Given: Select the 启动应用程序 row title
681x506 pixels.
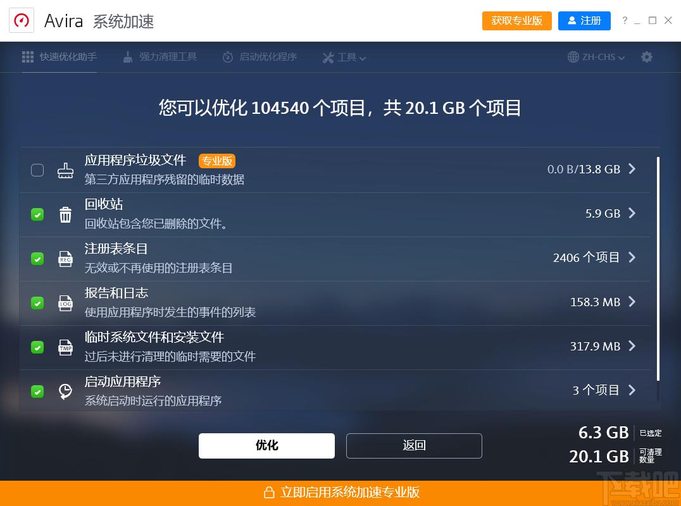Looking at the screenshot, I should click(x=123, y=381).
